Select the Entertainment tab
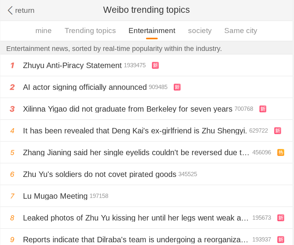 coord(152,31)
